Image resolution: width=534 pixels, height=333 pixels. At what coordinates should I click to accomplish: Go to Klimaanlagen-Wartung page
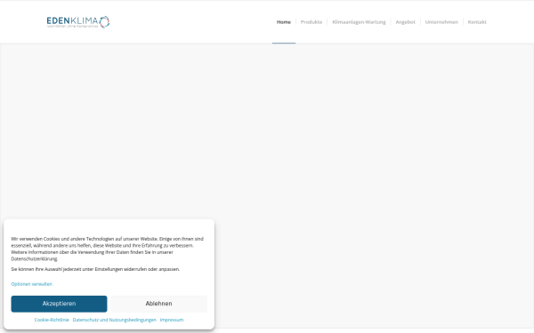[x=359, y=22]
